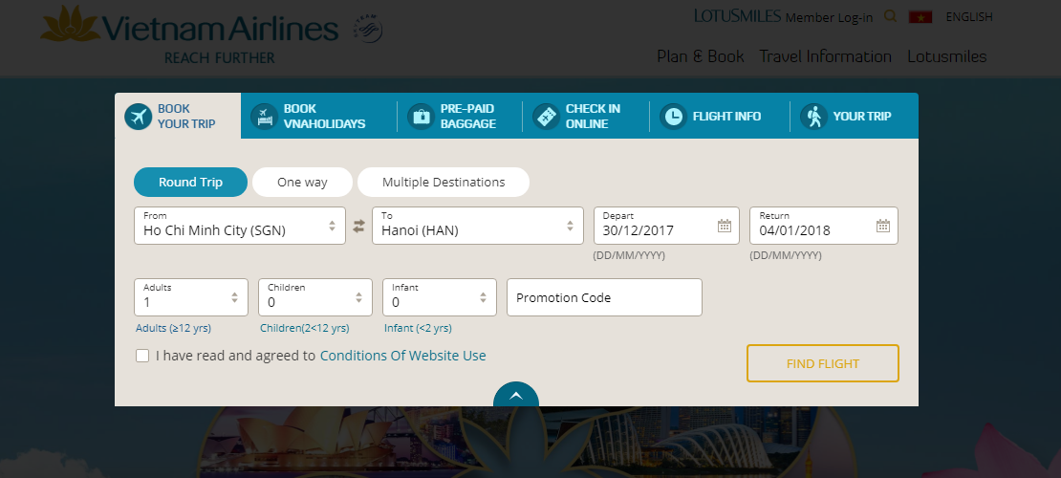The width and height of the screenshot is (1061, 478).
Task: Select the One way trip option
Action: 302,183
